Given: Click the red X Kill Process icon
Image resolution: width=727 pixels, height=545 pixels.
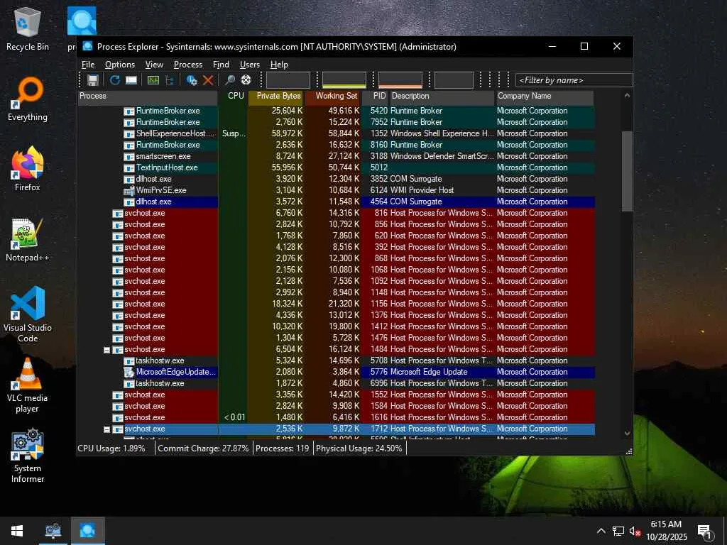Looking at the screenshot, I should (208, 80).
